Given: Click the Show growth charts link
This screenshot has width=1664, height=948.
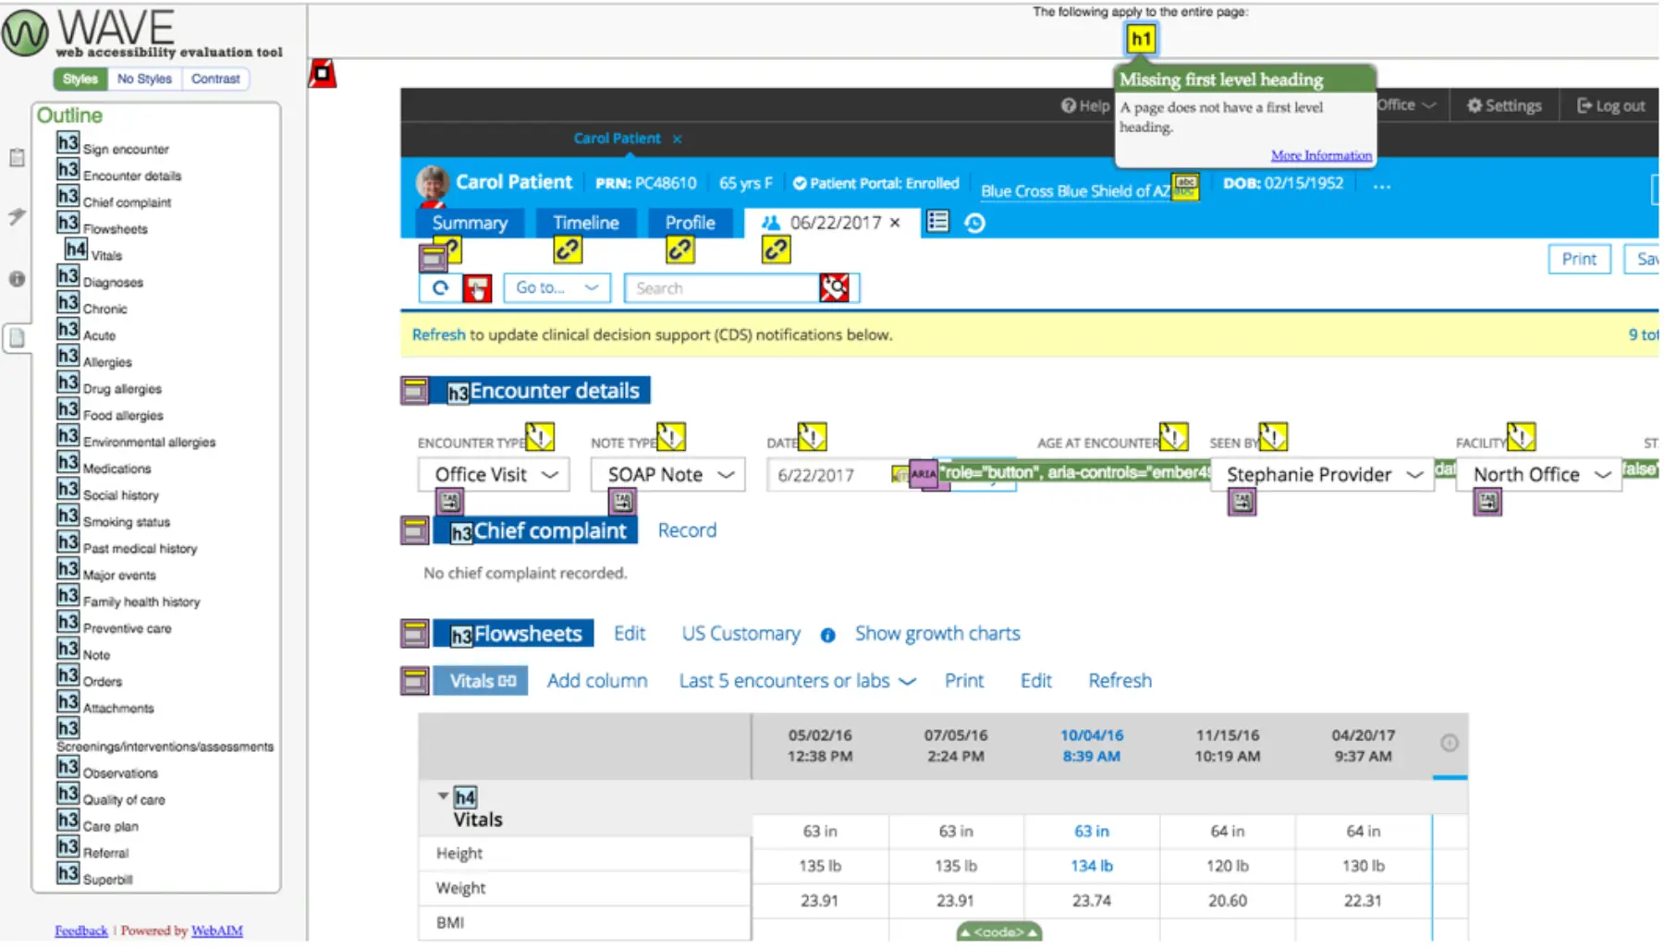Looking at the screenshot, I should (x=936, y=634).
